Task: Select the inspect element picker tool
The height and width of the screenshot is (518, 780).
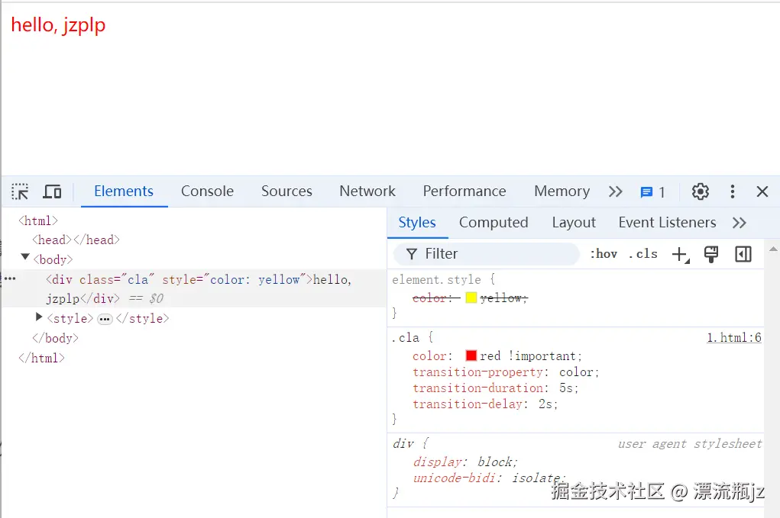Action: coord(19,191)
